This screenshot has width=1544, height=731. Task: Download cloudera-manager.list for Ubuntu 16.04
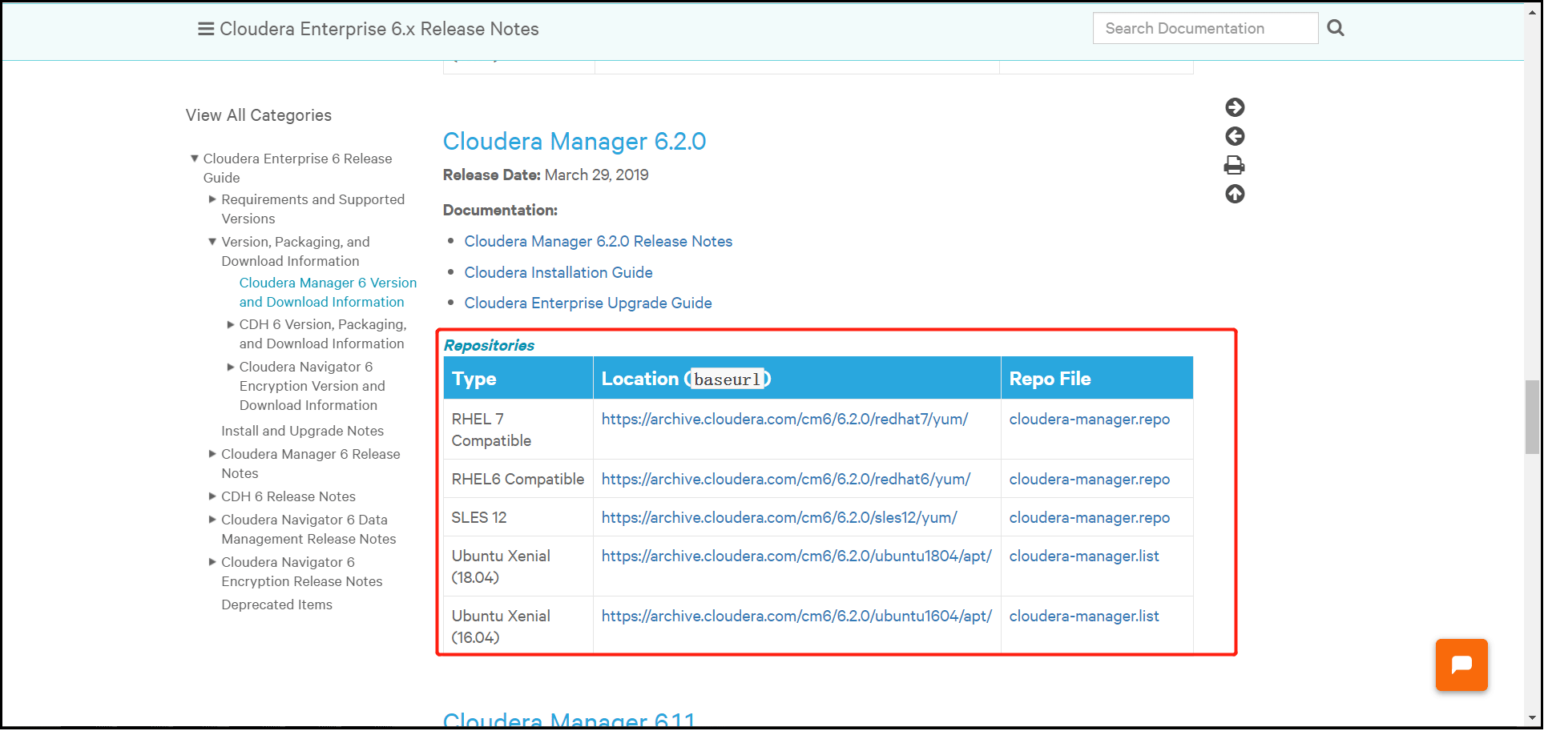[x=1084, y=616]
